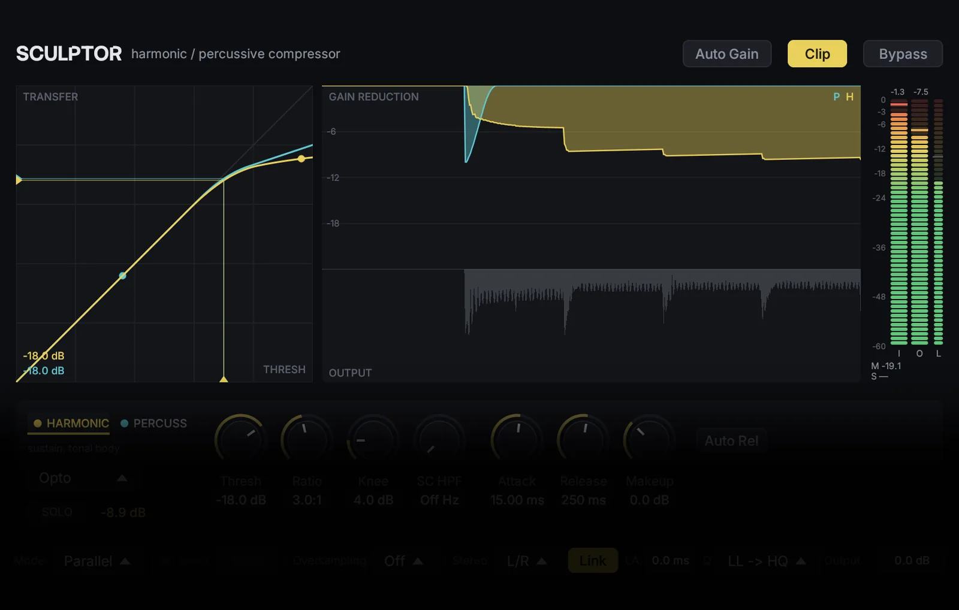Enable the Auto Rel button
The height and width of the screenshot is (610, 959).
click(731, 441)
